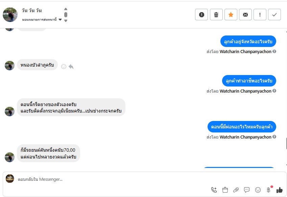Send a thumbs-up like
Image resolution: width=287 pixels, height=197 pixels.
pyautogui.click(x=280, y=190)
